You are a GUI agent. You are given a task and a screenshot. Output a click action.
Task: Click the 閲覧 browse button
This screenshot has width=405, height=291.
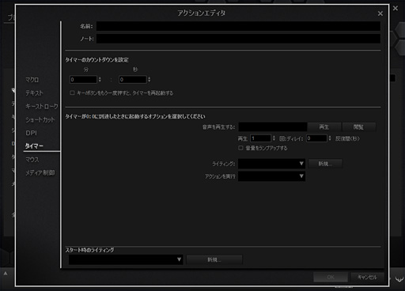click(358, 127)
